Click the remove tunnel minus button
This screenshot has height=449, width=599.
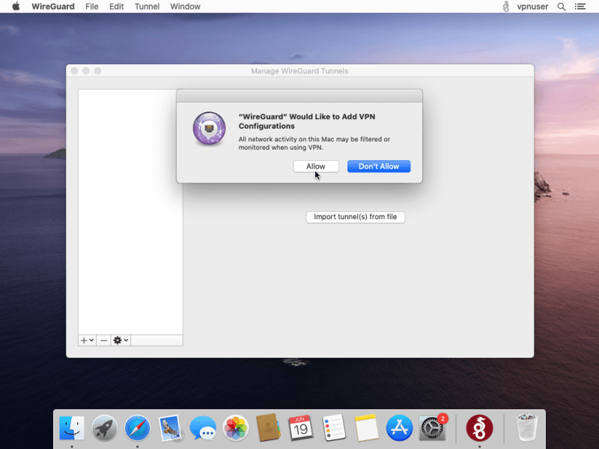[103, 340]
